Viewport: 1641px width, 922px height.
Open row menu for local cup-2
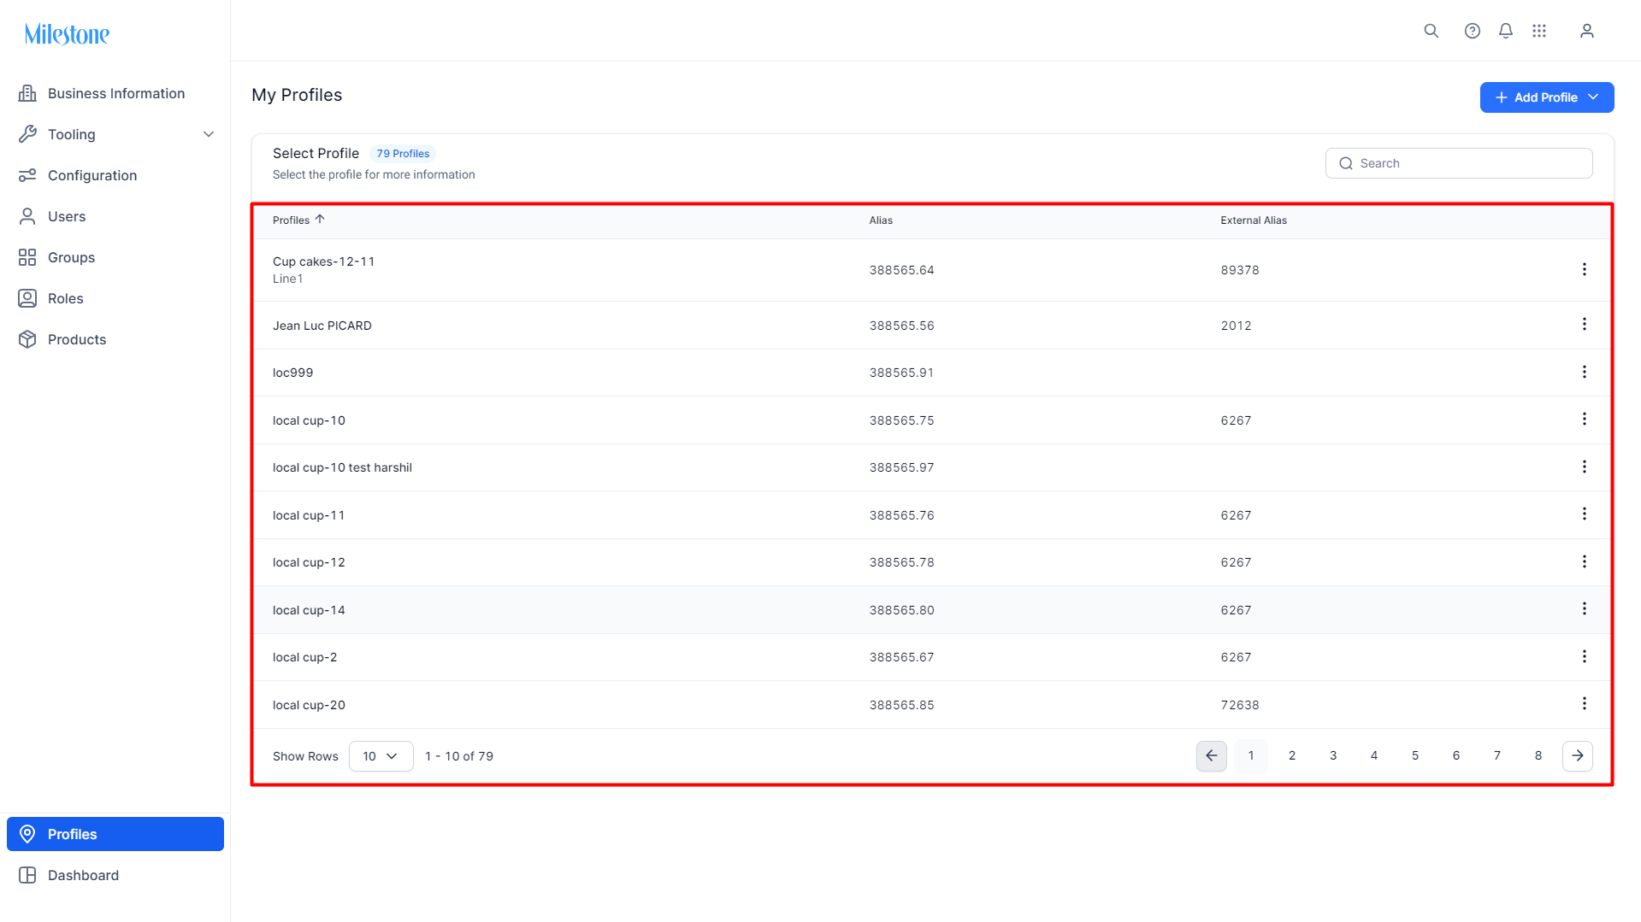1584,656
